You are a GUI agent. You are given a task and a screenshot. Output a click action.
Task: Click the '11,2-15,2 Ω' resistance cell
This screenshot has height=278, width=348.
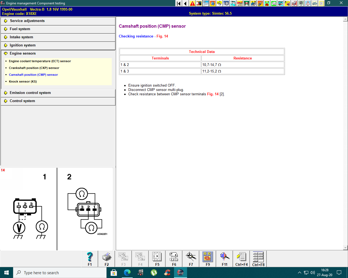click(243, 71)
